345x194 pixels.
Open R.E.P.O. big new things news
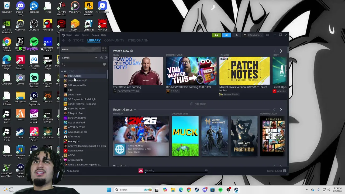(x=191, y=71)
